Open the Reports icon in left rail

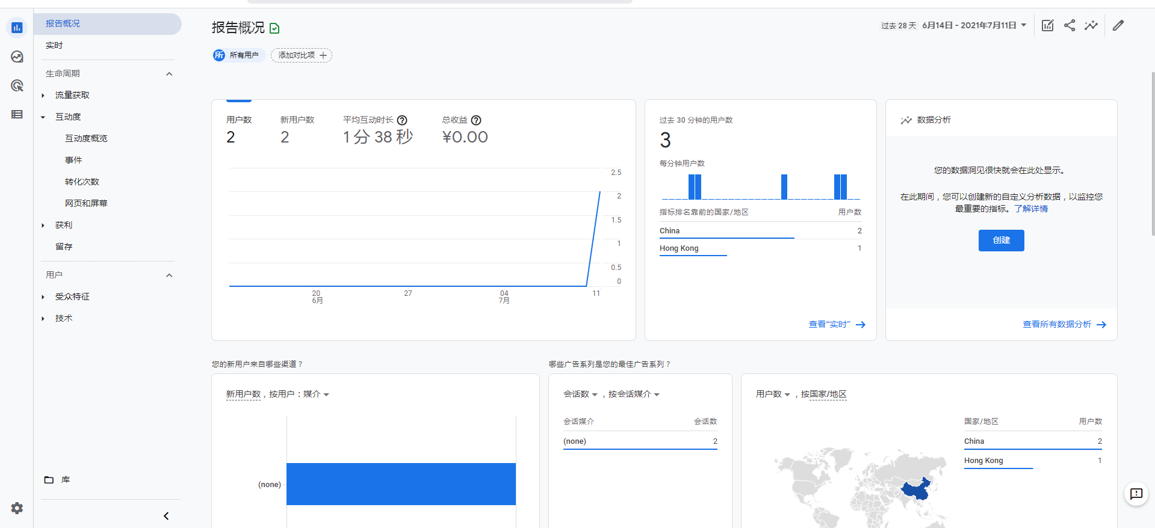click(17, 28)
